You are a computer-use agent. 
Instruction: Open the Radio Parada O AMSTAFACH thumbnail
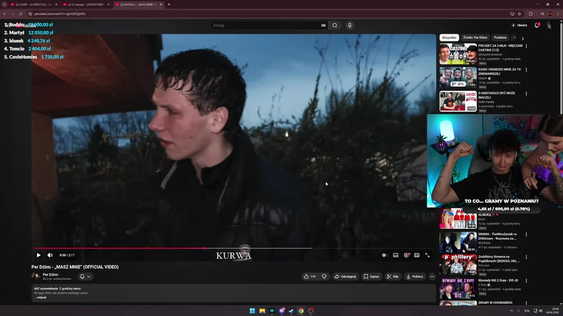click(458, 101)
